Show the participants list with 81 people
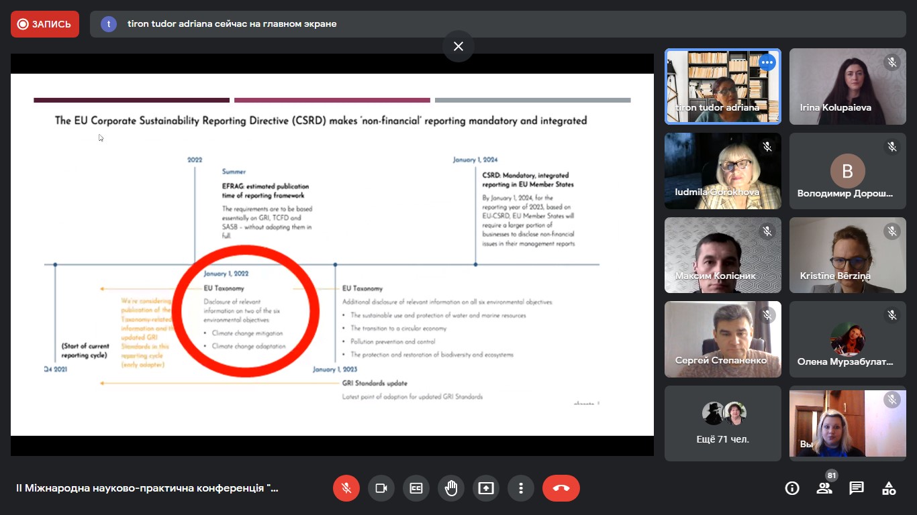The width and height of the screenshot is (917, 515). (824, 488)
